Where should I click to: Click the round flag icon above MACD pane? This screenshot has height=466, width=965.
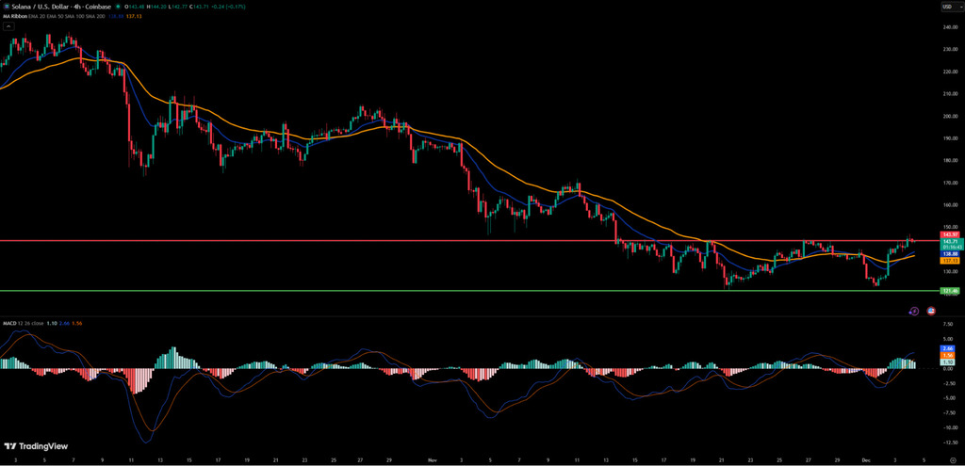(931, 310)
